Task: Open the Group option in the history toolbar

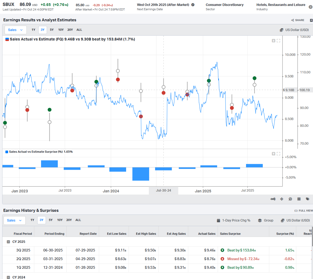Action: click(x=266, y=220)
